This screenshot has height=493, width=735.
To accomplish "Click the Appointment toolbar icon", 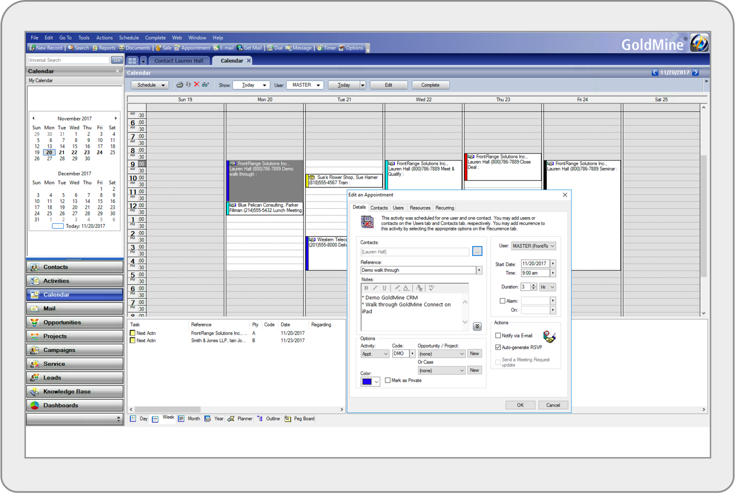I will [177, 48].
